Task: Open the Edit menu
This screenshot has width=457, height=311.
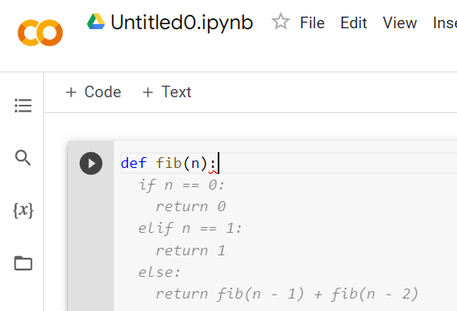Action: [x=353, y=22]
